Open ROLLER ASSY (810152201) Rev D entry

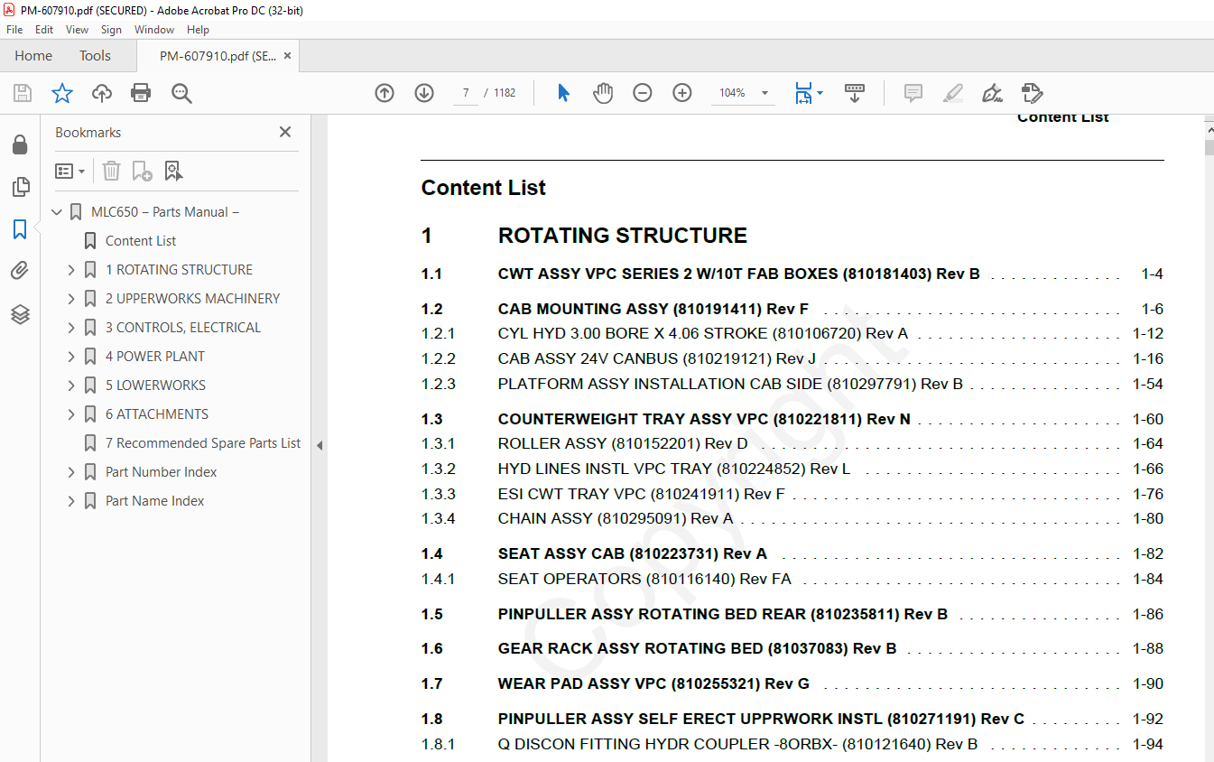[x=623, y=443]
